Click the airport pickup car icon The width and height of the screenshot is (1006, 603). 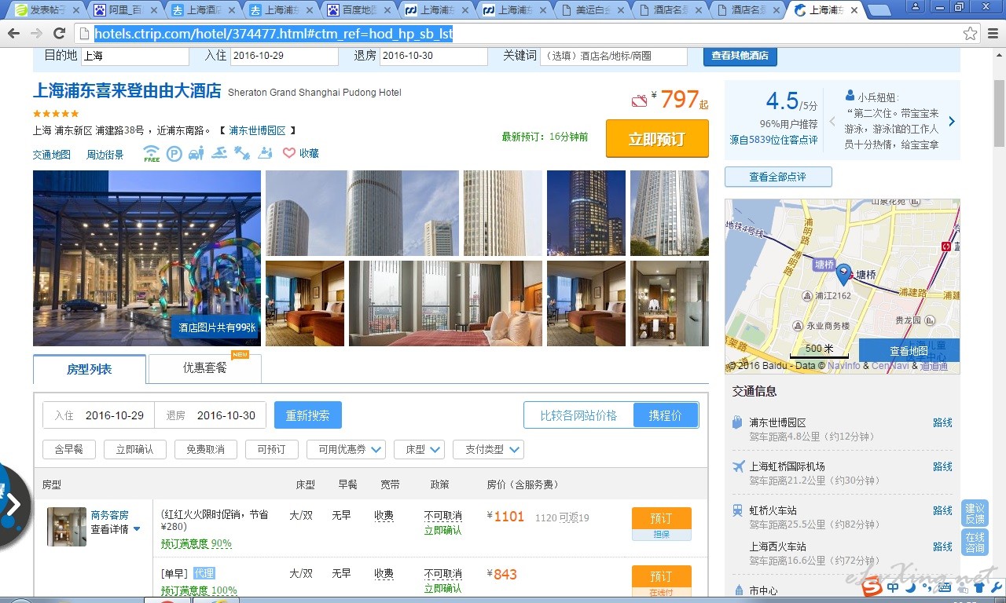[x=196, y=153]
